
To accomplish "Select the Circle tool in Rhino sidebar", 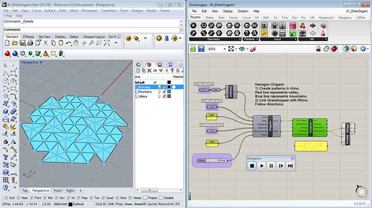I will (x=6, y=81).
